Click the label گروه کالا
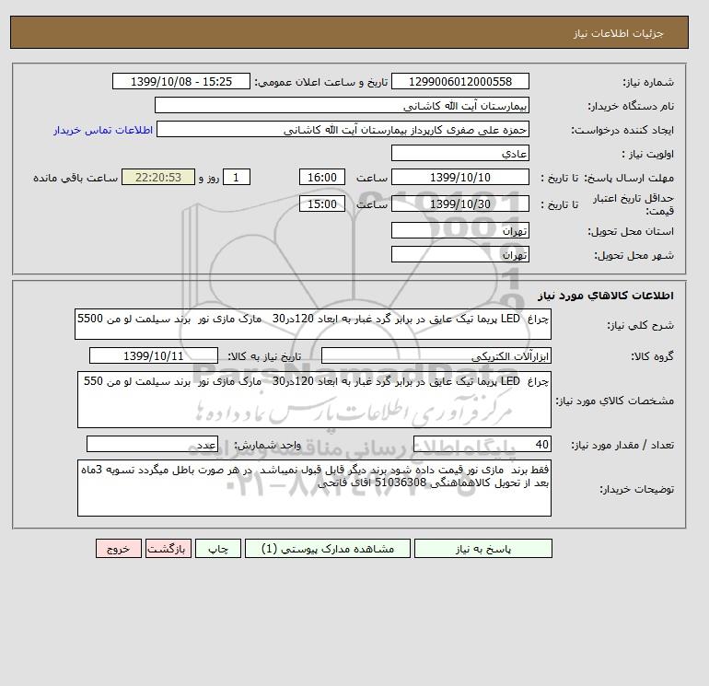 [653, 356]
